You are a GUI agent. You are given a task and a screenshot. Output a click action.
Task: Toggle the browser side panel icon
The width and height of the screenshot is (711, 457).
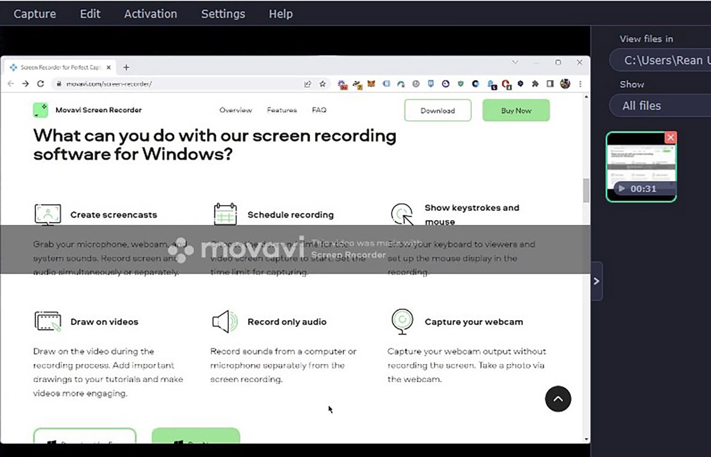pyautogui.click(x=550, y=84)
